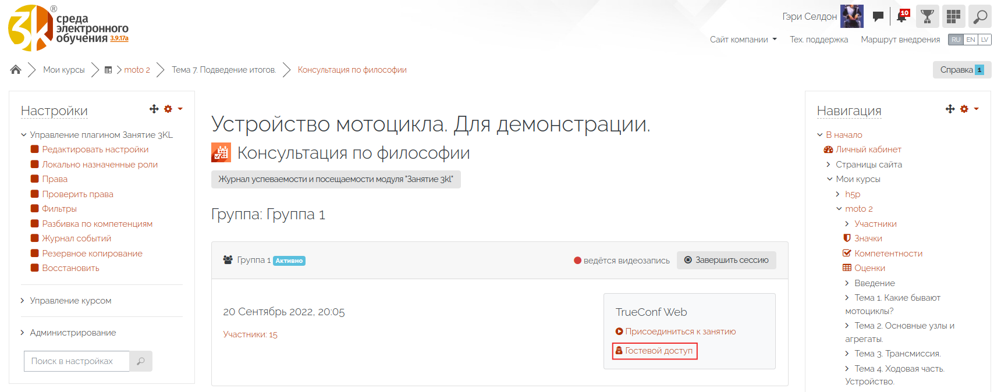Click the move icon in Настройки block
The image size is (1001, 392).
point(154,109)
